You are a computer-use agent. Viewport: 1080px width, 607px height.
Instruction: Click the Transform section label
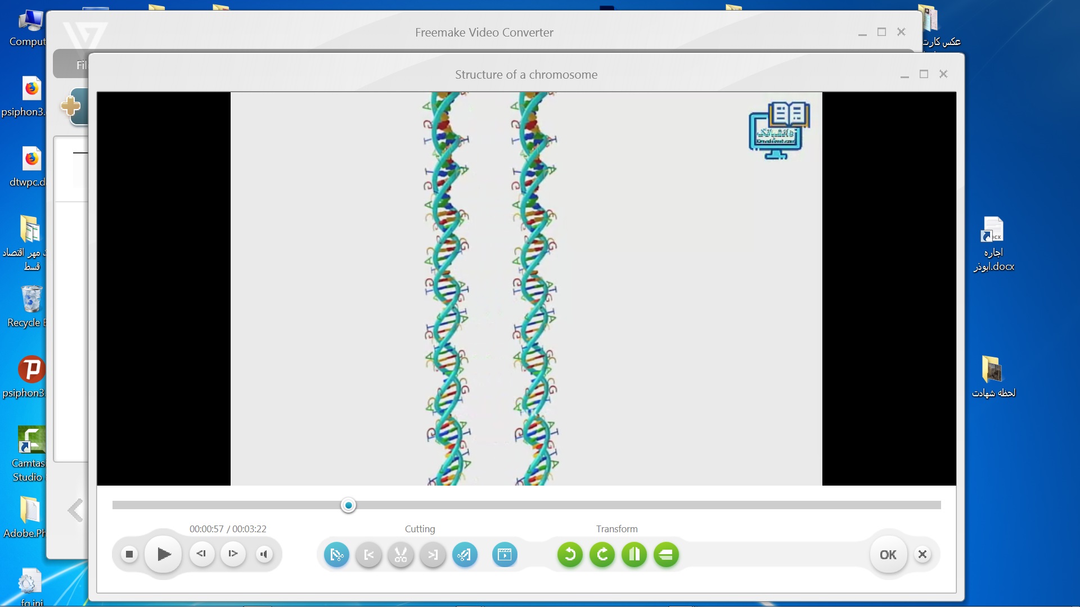617,529
